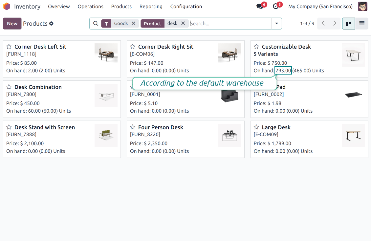Viewport: 371px width, 241px height.
Task: Switch to list view icon
Action: click(362, 24)
